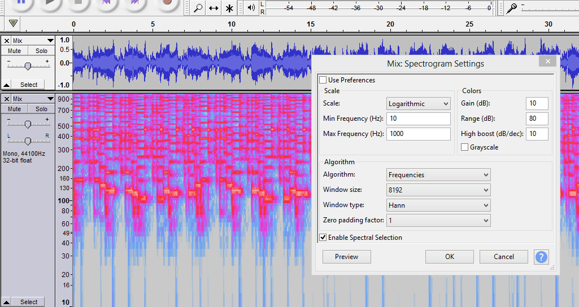The image size is (579, 307).
Task: Solo the spectrogram Mix track
Action: (41, 109)
